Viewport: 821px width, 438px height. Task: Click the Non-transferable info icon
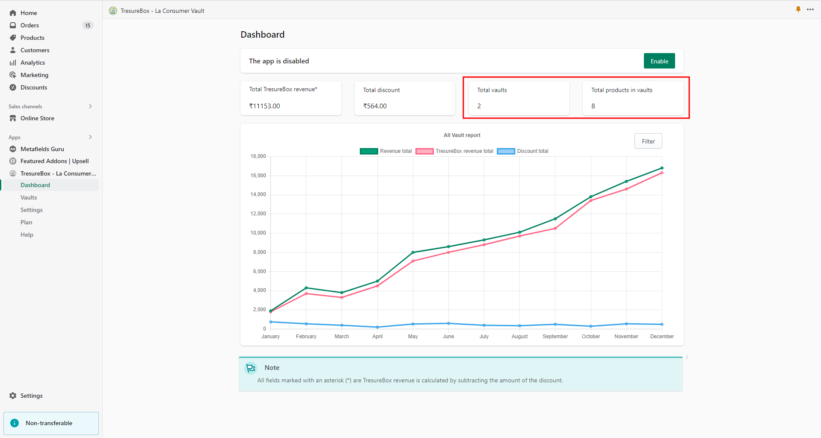click(15, 423)
